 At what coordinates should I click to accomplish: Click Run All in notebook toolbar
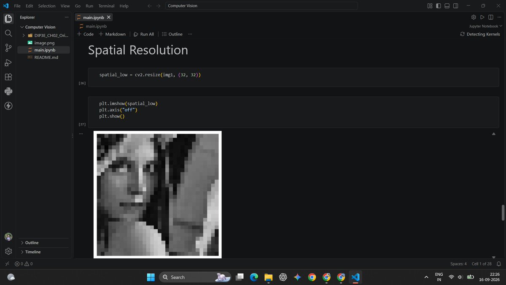tap(144, 34)
